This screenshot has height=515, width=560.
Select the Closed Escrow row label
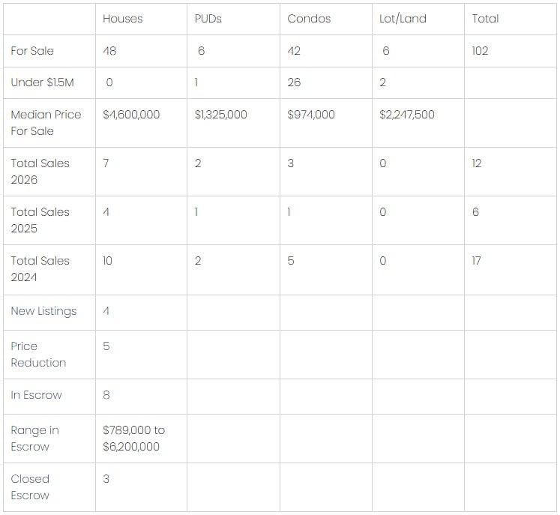(x=30, y=487)
